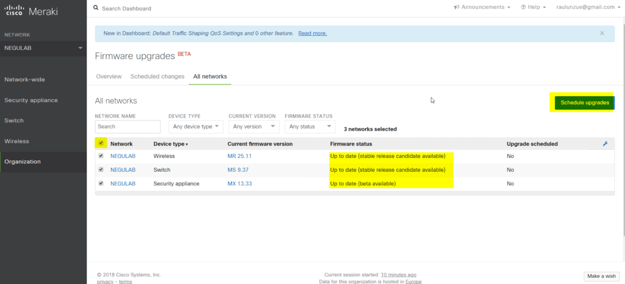Click the Help question mark icon
625x284 pixels.
523,7
